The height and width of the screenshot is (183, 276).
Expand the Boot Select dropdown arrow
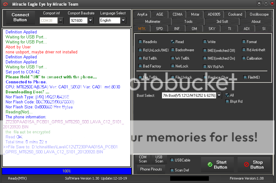coord(219,96)
